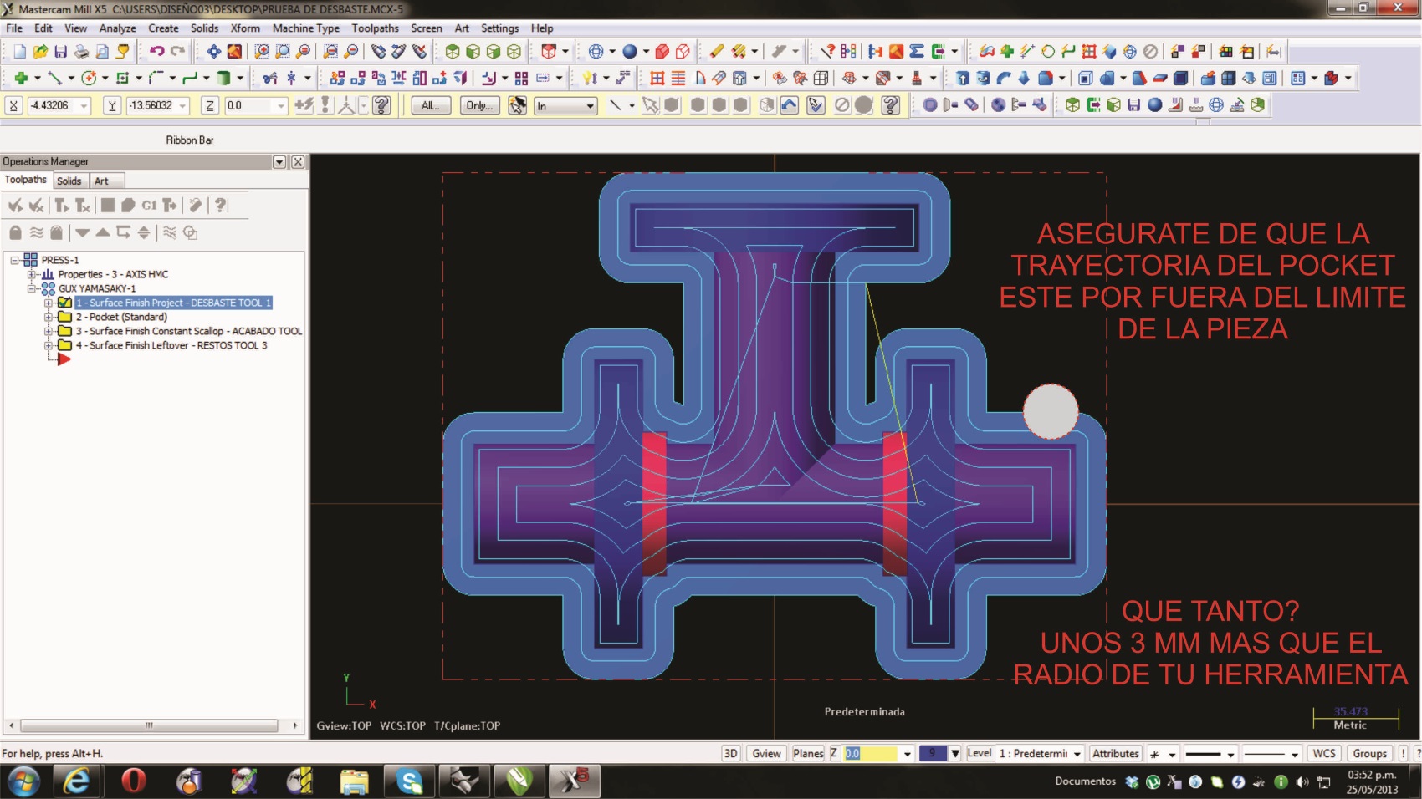Click the Backplot selected operations icon
1422x799 pixels.
click(x=107, y=205)
